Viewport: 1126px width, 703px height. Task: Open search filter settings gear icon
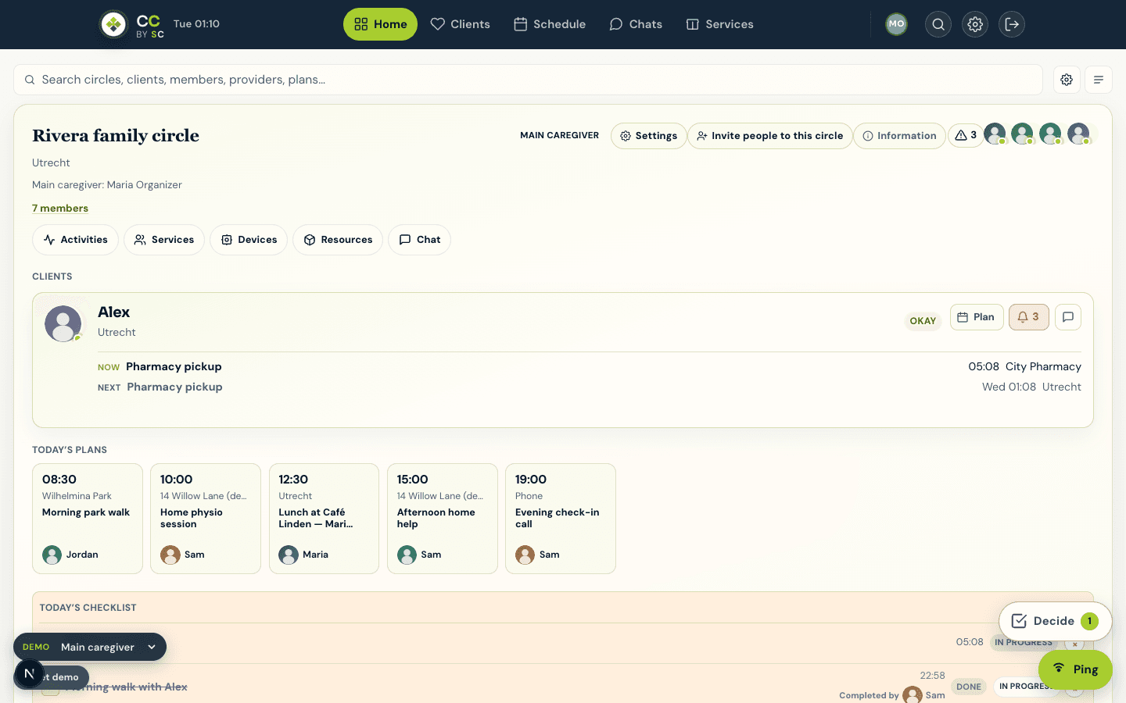click(1067, 80)
